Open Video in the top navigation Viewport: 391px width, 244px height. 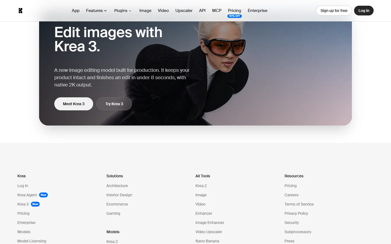(x=163, y=11)
